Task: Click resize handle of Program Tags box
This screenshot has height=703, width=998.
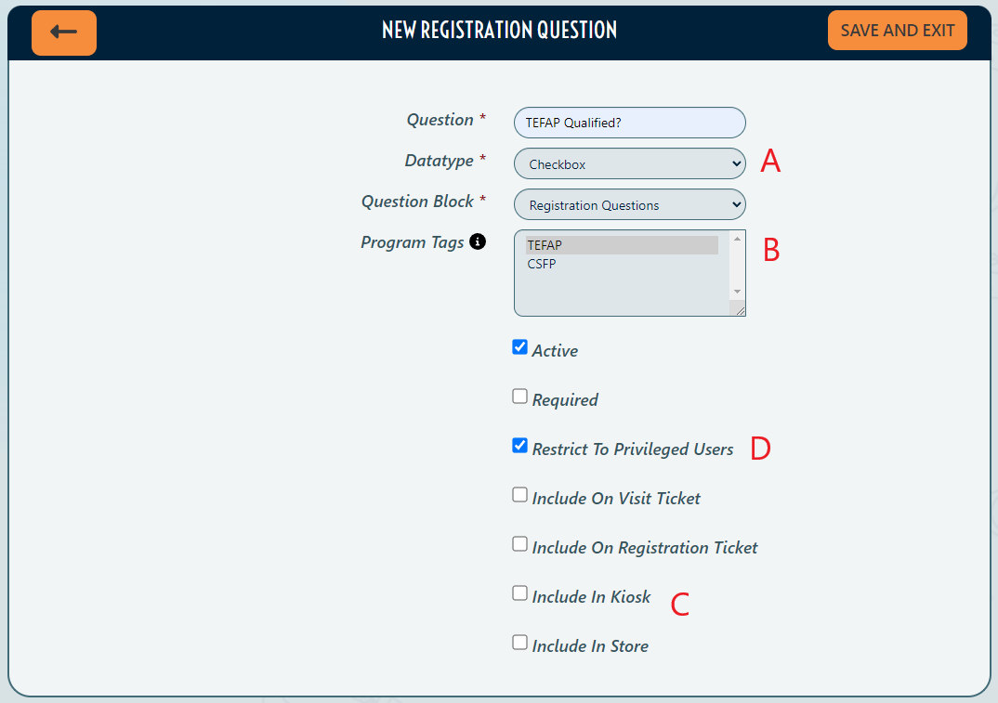Action: tap(741, 311)
